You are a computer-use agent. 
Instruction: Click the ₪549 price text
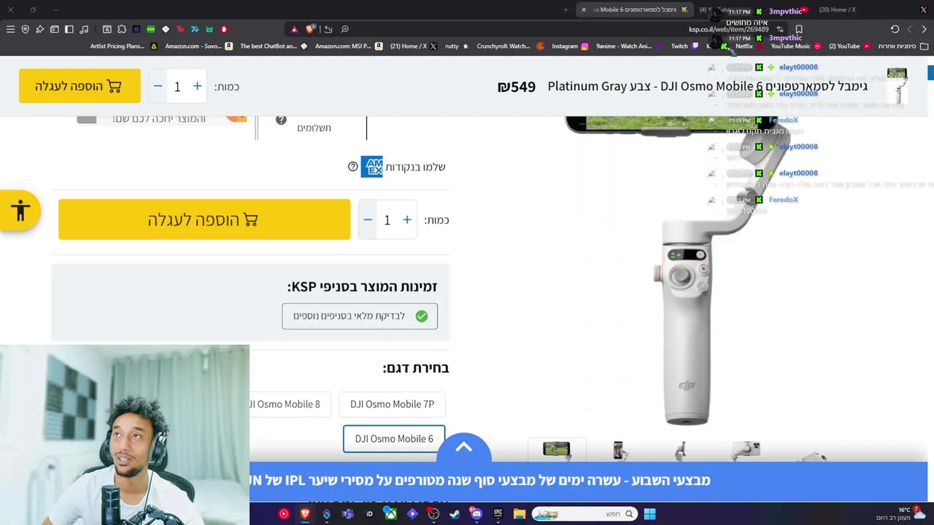517,87
